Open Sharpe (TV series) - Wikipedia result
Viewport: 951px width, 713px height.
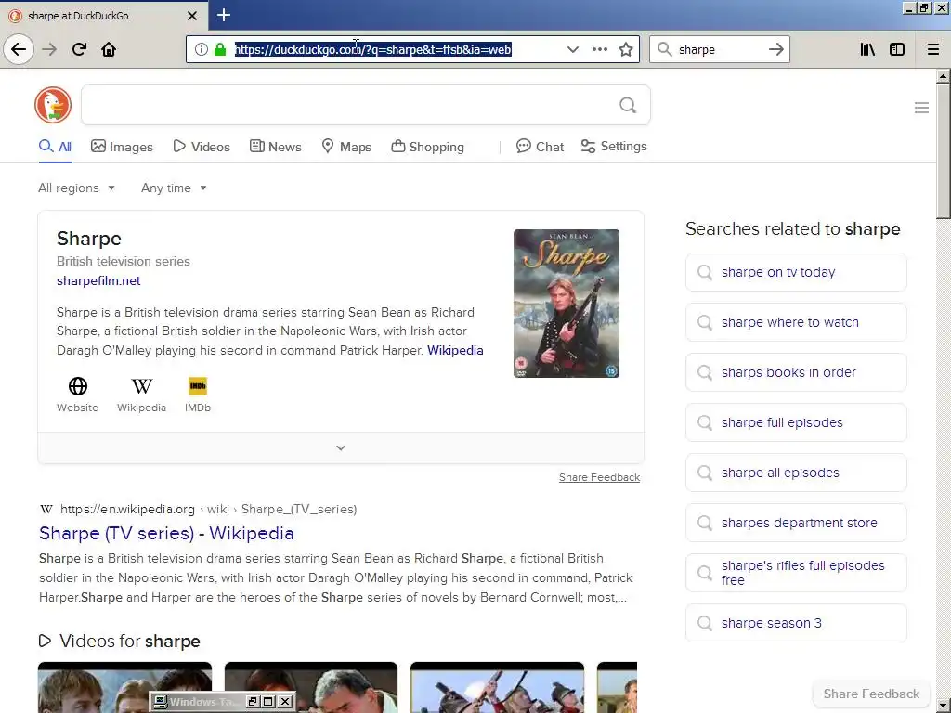pos(166,533)
